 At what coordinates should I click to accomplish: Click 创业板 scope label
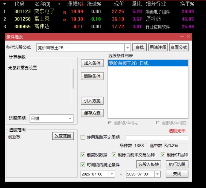tap(14, 137)
